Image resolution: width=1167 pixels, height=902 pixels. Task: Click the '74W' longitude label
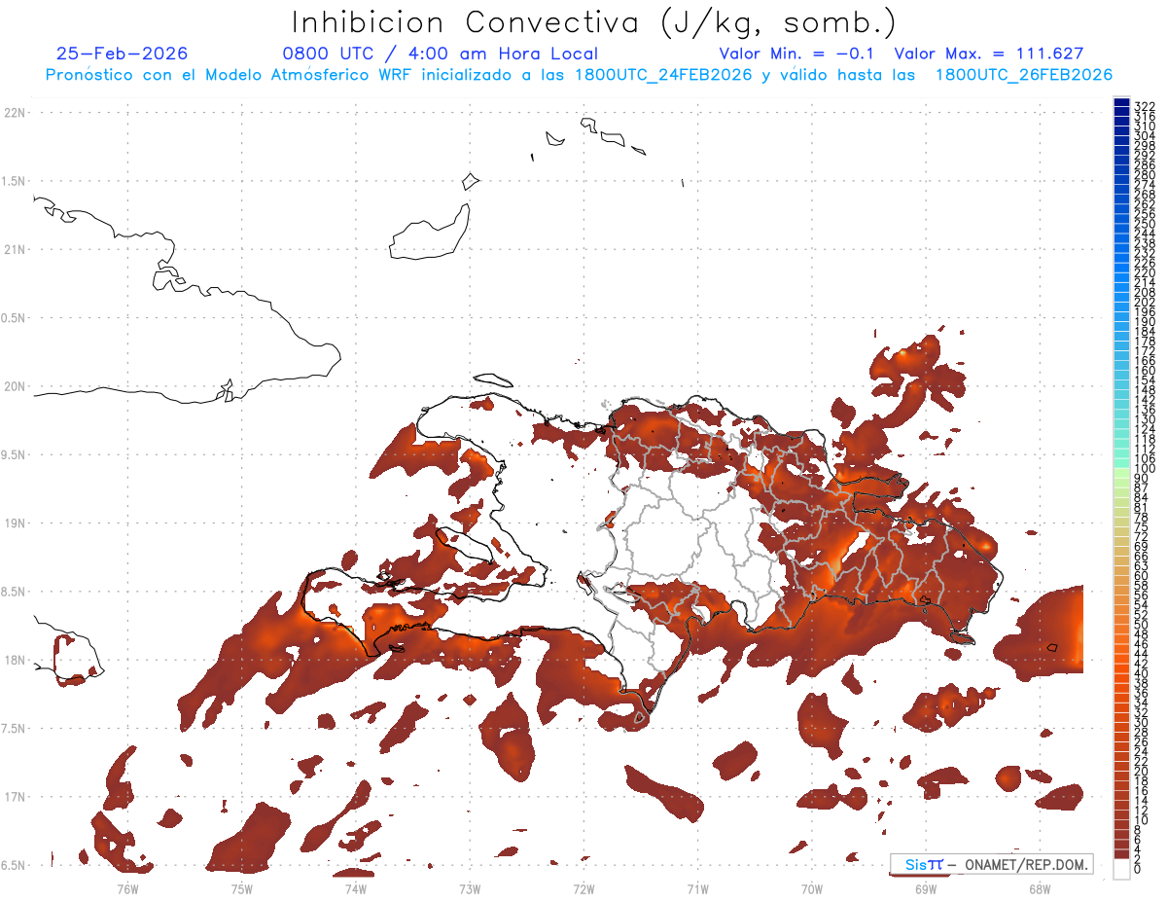point(355,888)
